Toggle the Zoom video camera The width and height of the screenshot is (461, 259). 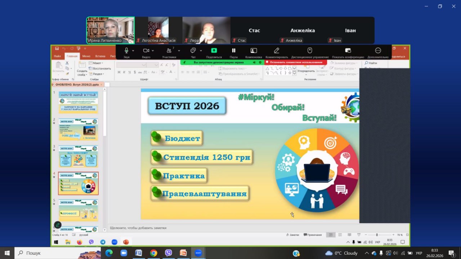pos(146,51)
